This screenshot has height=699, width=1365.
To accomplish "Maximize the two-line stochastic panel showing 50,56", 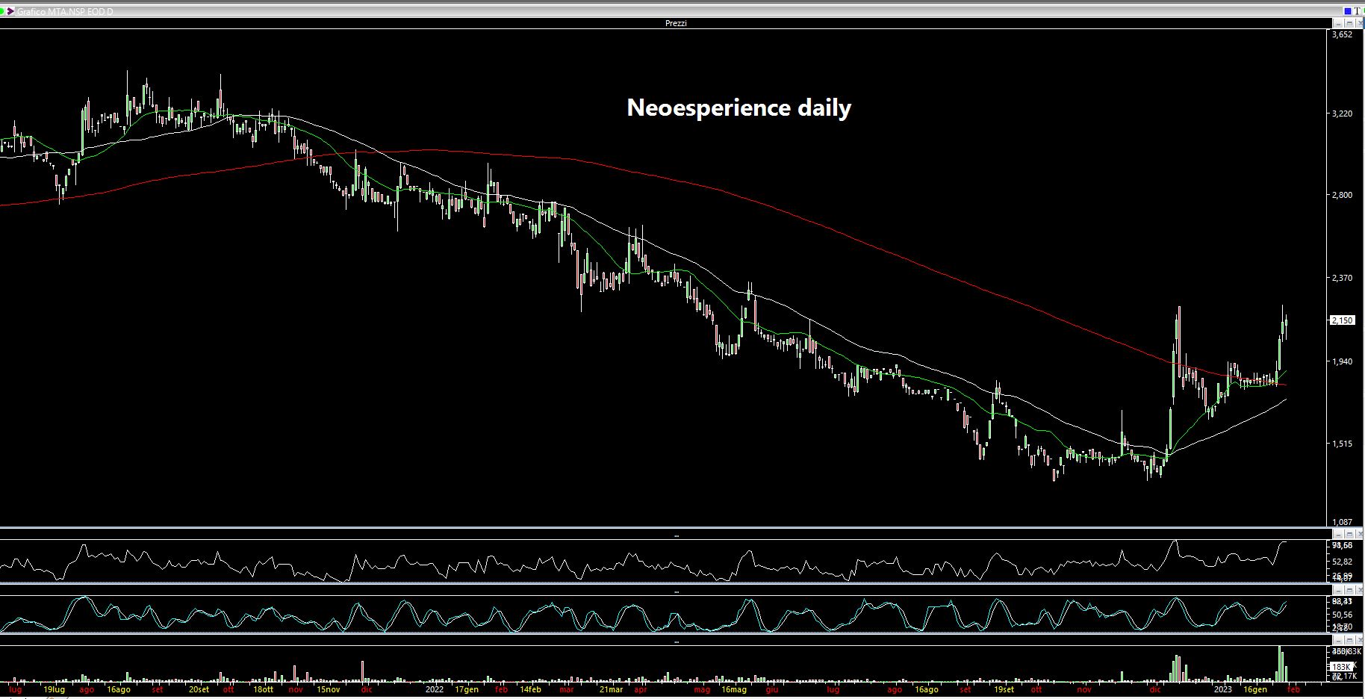I will (x=1349, y=589).
